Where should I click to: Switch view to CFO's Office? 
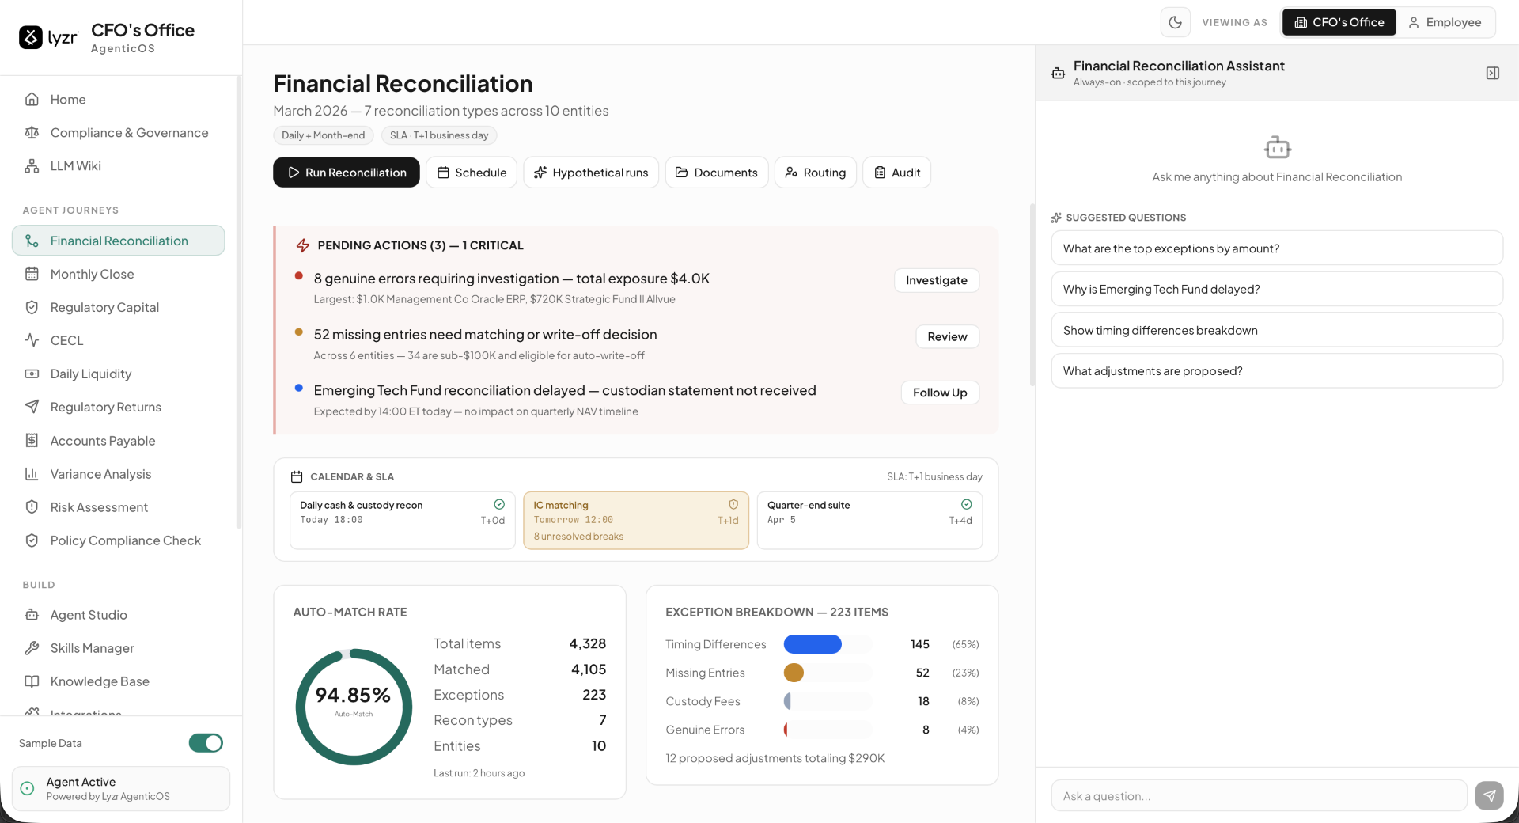1339,22
